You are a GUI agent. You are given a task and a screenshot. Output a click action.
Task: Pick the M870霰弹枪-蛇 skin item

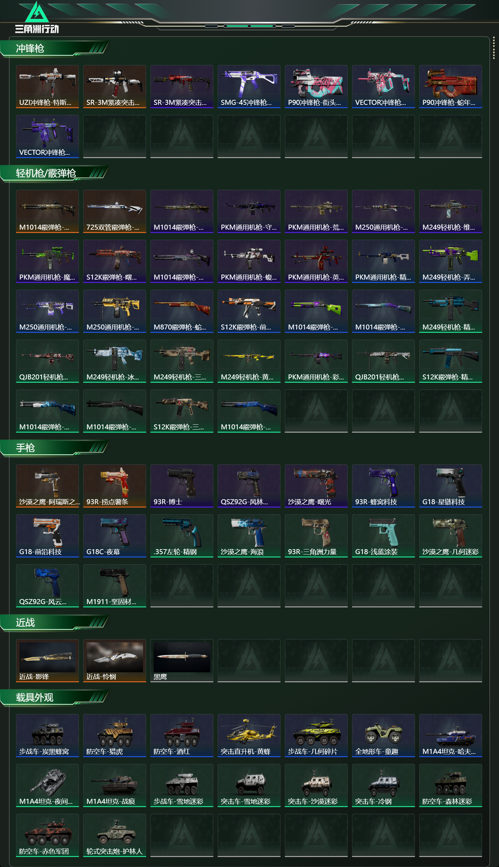click(182, 311)
